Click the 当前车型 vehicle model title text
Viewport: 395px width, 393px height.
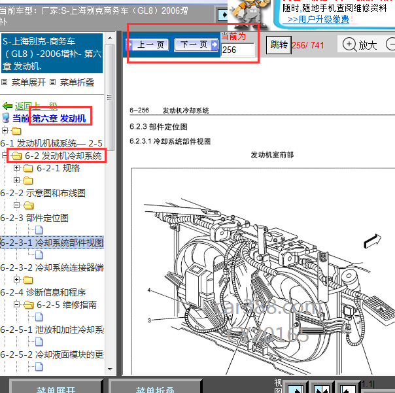point(94,16)
